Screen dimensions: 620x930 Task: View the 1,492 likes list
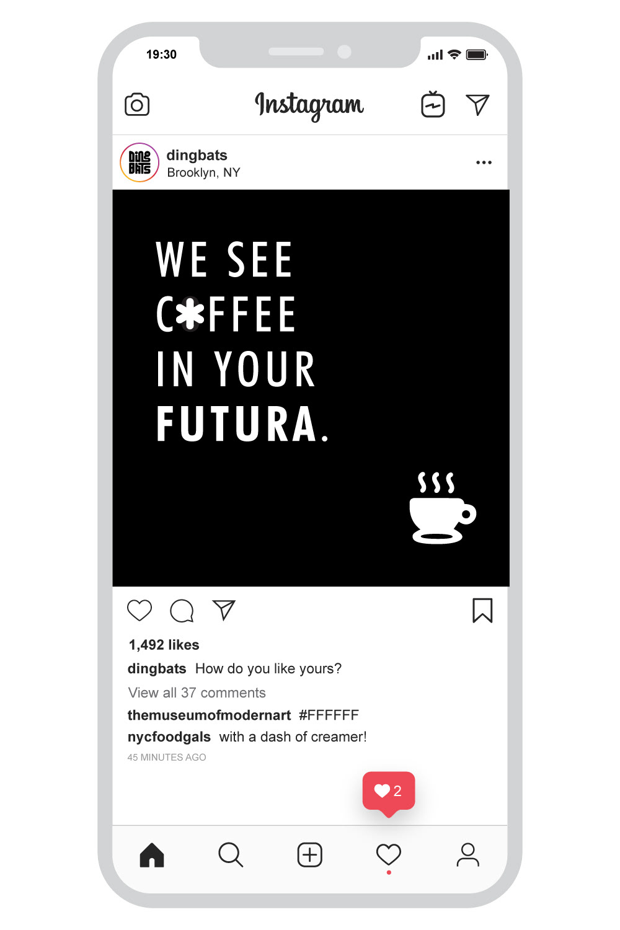[164, 645]
